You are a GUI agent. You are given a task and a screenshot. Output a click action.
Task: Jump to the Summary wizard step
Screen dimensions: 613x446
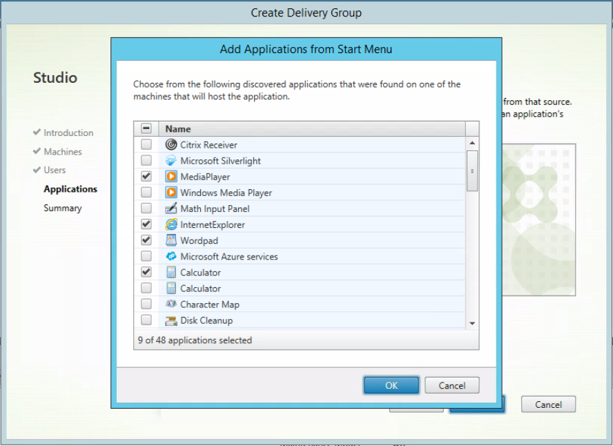coord(63,208)
